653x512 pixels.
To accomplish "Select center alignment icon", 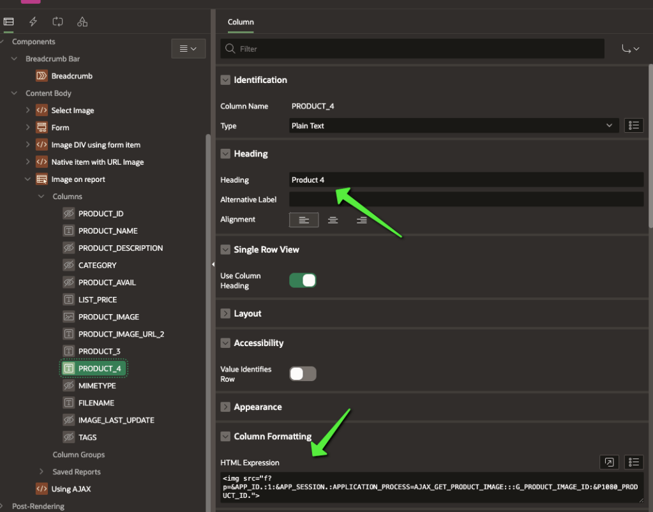I will pyautogui.click(x=333, y=220).
